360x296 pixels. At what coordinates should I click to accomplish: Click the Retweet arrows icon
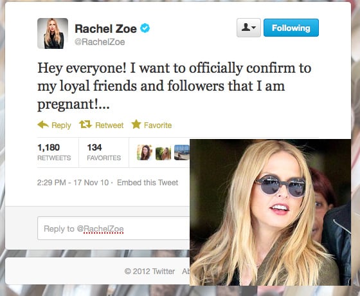(x=85, y=125)
